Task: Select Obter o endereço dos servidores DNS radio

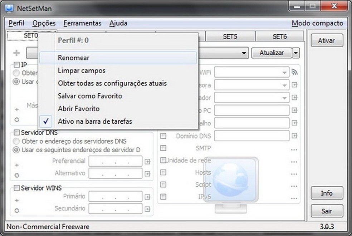Action: [16, 141]
